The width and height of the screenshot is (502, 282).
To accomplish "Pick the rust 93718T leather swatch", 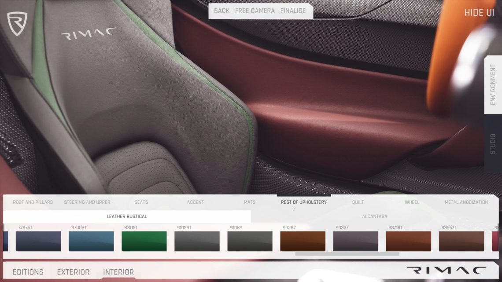I will pyautogui.click(x=409, y=241).
